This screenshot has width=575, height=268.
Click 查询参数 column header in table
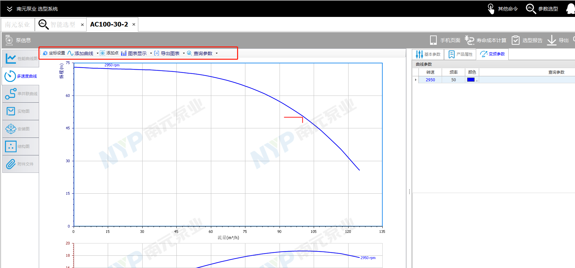tap(556, 72)
